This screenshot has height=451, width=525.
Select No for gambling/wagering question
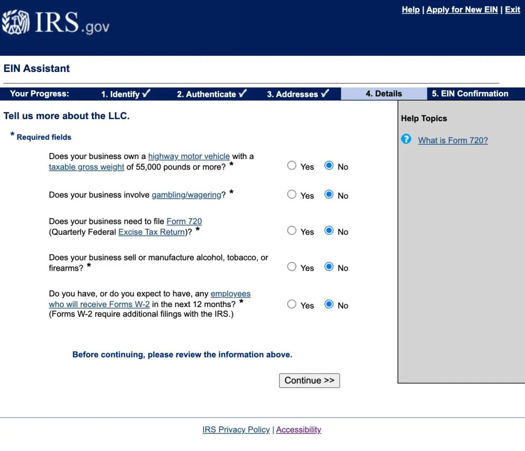click(x=329, y=195)
